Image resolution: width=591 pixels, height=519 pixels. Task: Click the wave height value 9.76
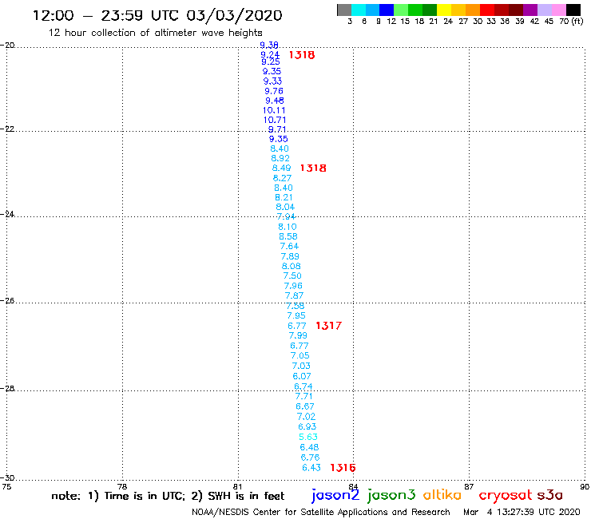pos(274,91)
